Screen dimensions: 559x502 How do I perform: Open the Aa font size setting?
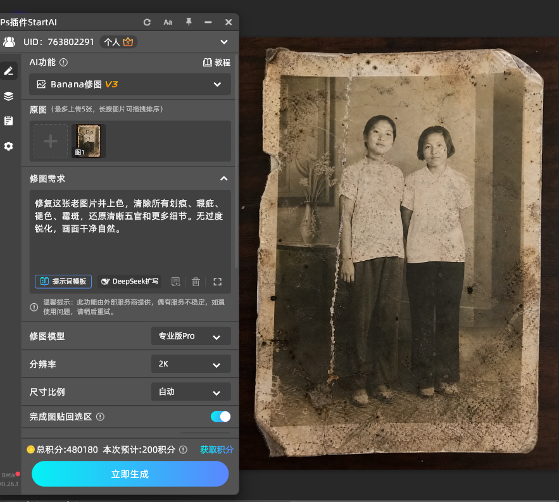[x=168, y=22]
